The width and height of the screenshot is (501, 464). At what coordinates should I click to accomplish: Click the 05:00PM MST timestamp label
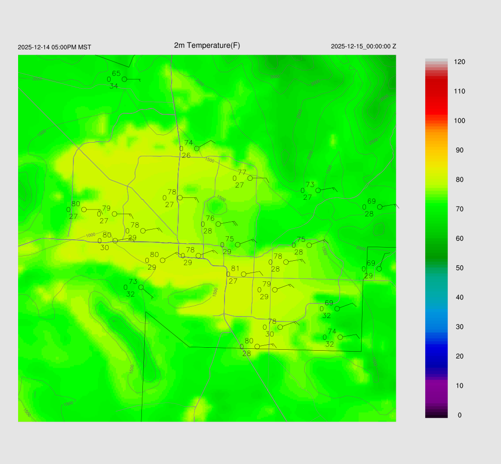[x=54, y=47]
